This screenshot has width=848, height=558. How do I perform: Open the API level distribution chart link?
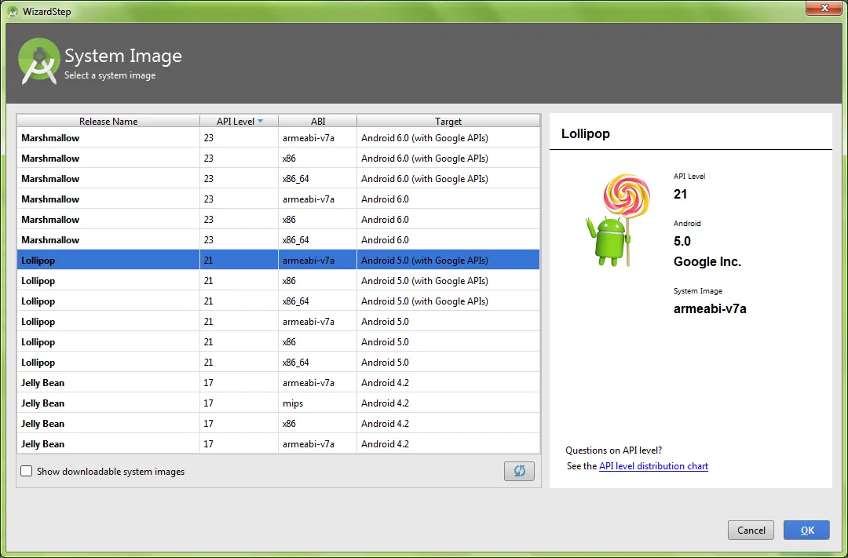653,466
